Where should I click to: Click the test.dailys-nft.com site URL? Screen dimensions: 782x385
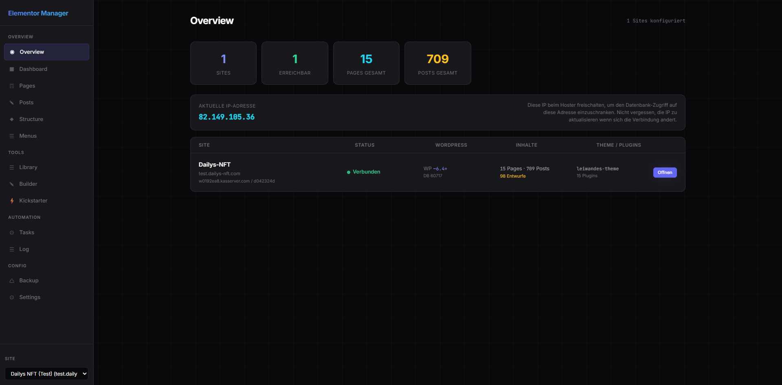point(219,174)
